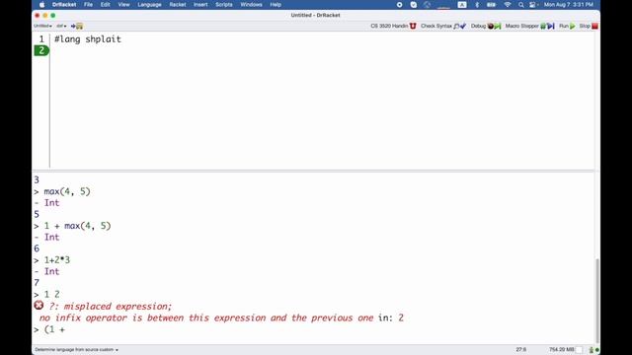Click the 'misplaced expression' error message

coord(110,307)
